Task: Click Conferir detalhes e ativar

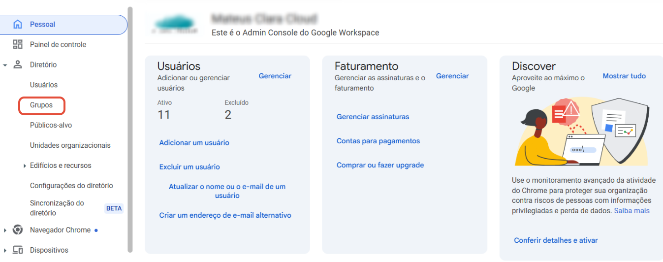Action: point(556,240)
